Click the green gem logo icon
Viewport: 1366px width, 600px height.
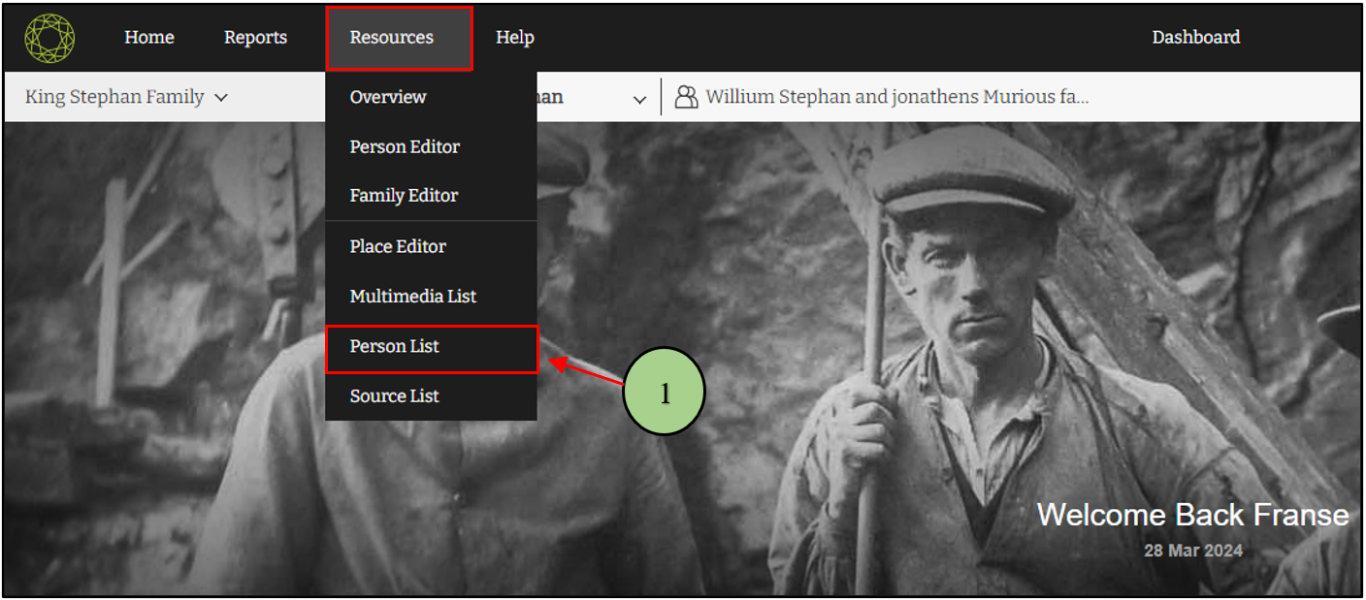coord(49,38)
